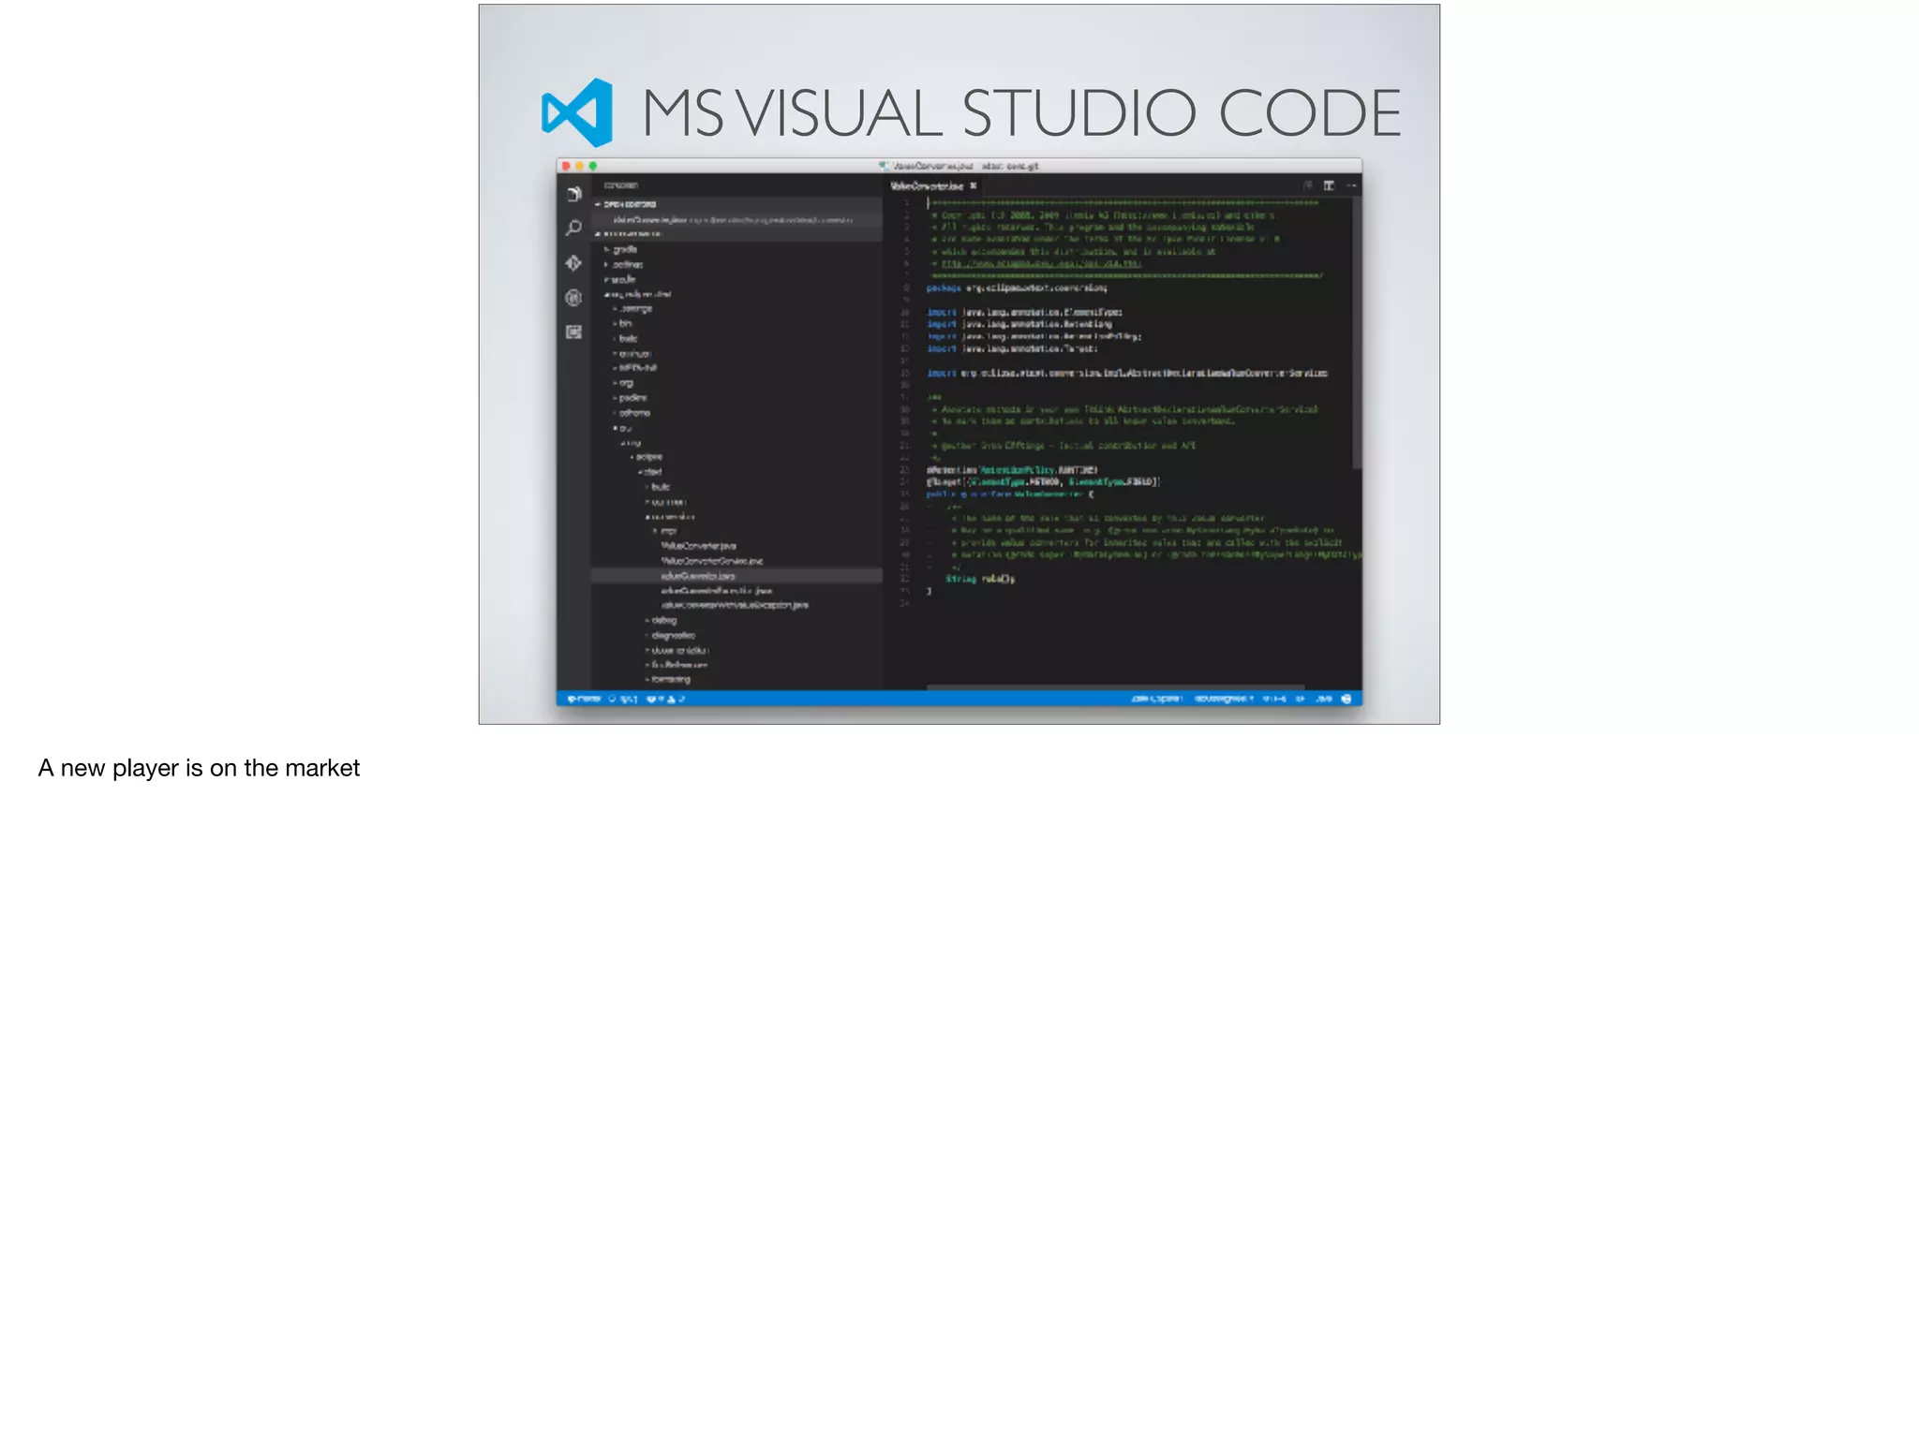Image resolution: width=1919 pixels, height=1430 pixels.
Task: Click the package declaration line in editor
Action: pyautogui.click(x=1017, y=288)
